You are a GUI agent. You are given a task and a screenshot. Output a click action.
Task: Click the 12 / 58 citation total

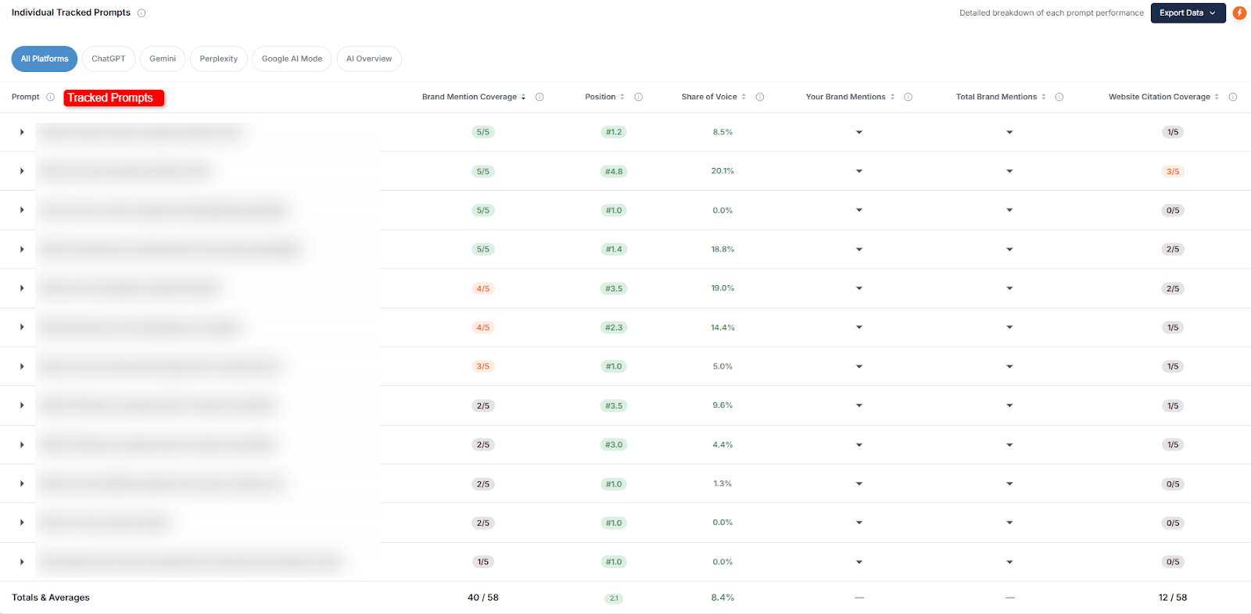1173,598
